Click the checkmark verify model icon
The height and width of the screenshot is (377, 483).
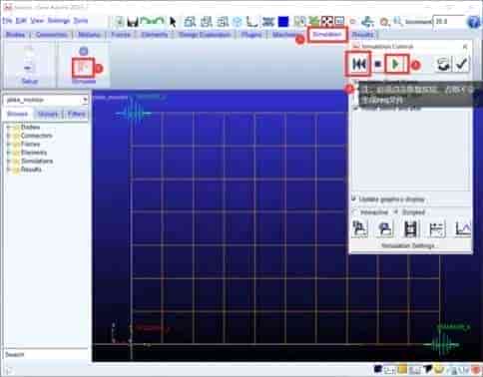tap(461, 64)
